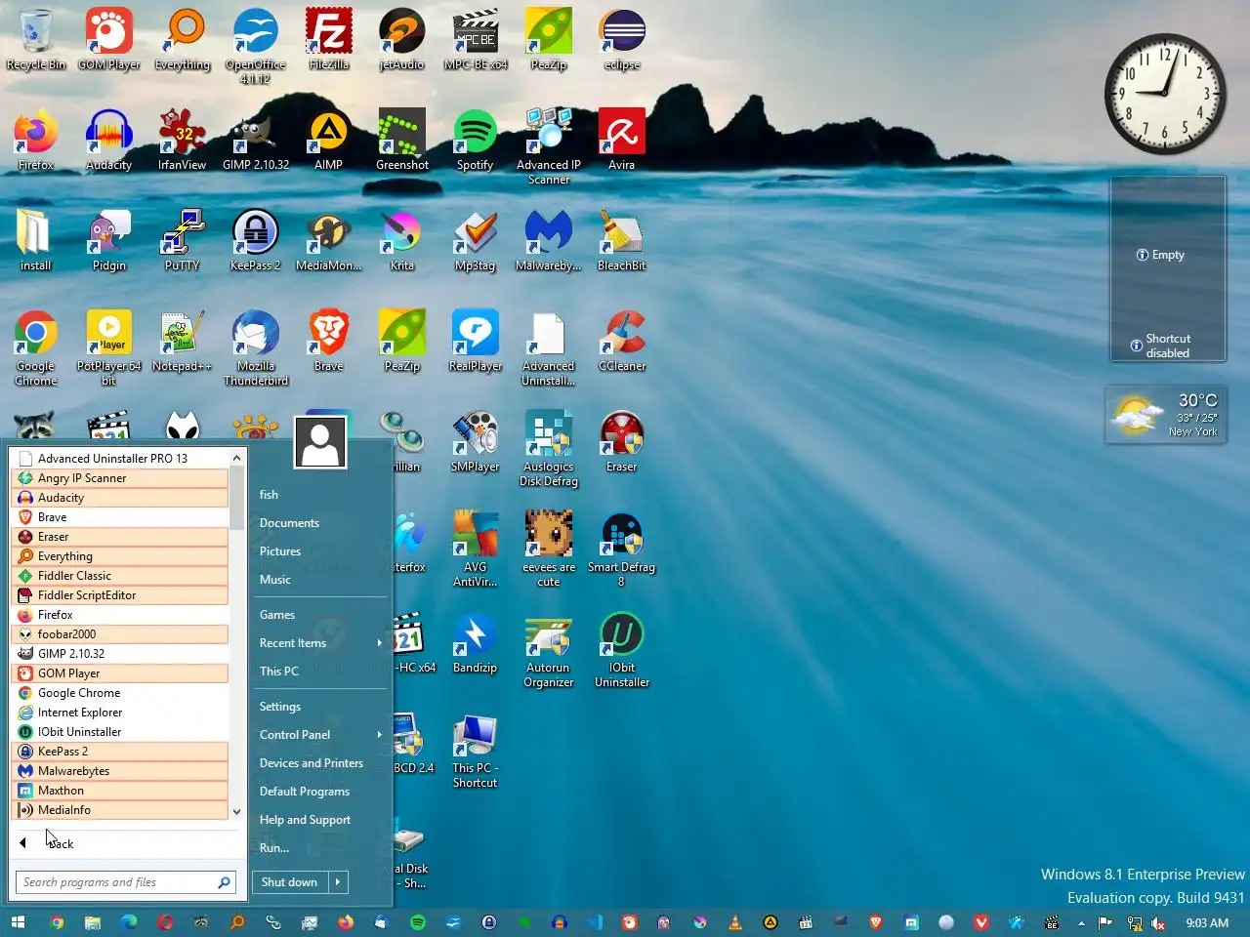1250x937 pixels.
Task: Select MediaInfo in programs list
Action: [120, 810]
